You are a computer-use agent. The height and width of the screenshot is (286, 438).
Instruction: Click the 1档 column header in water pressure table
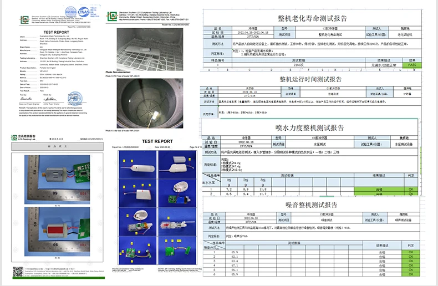(229, 180)
